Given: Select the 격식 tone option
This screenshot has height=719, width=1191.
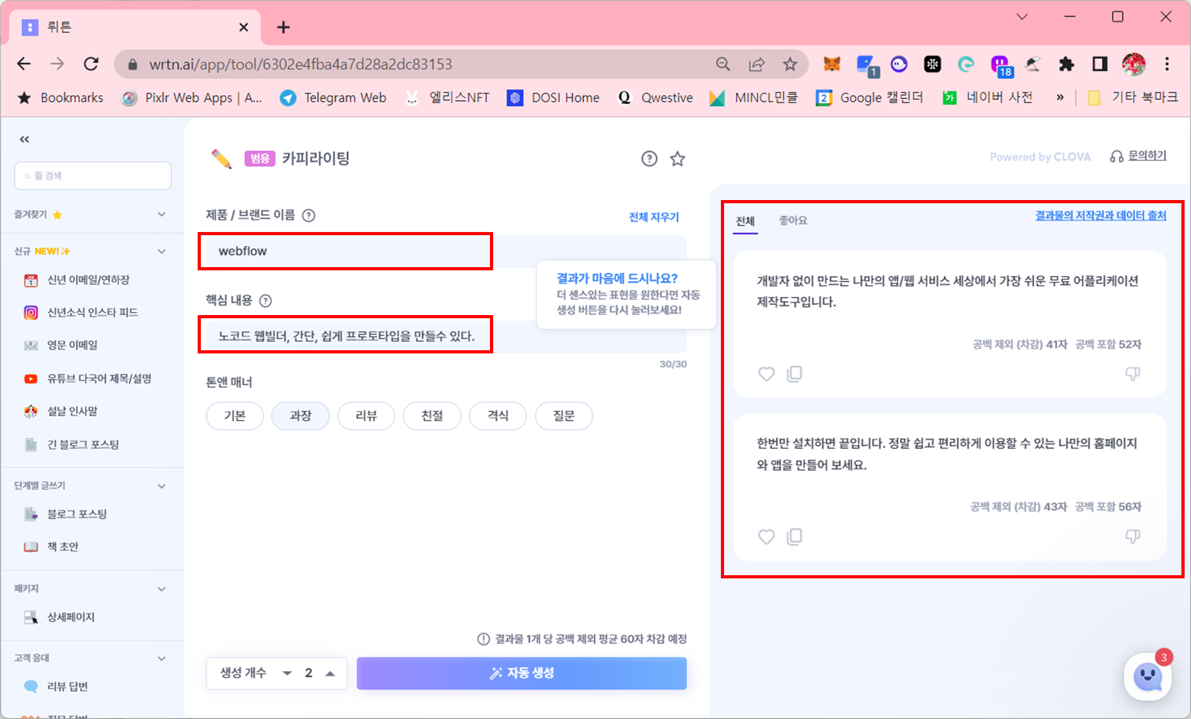Looking at the screenshot, I should pyautogui.click(x=498, y=416).
